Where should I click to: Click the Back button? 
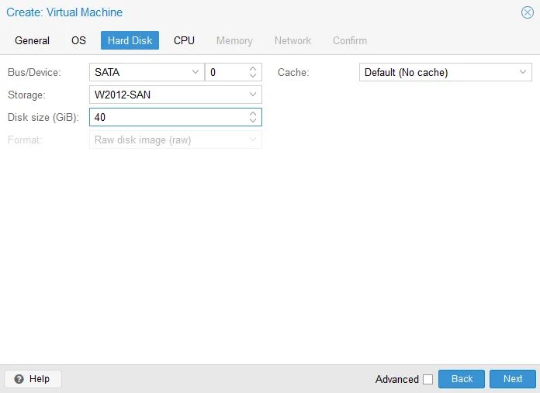[462, 379]
